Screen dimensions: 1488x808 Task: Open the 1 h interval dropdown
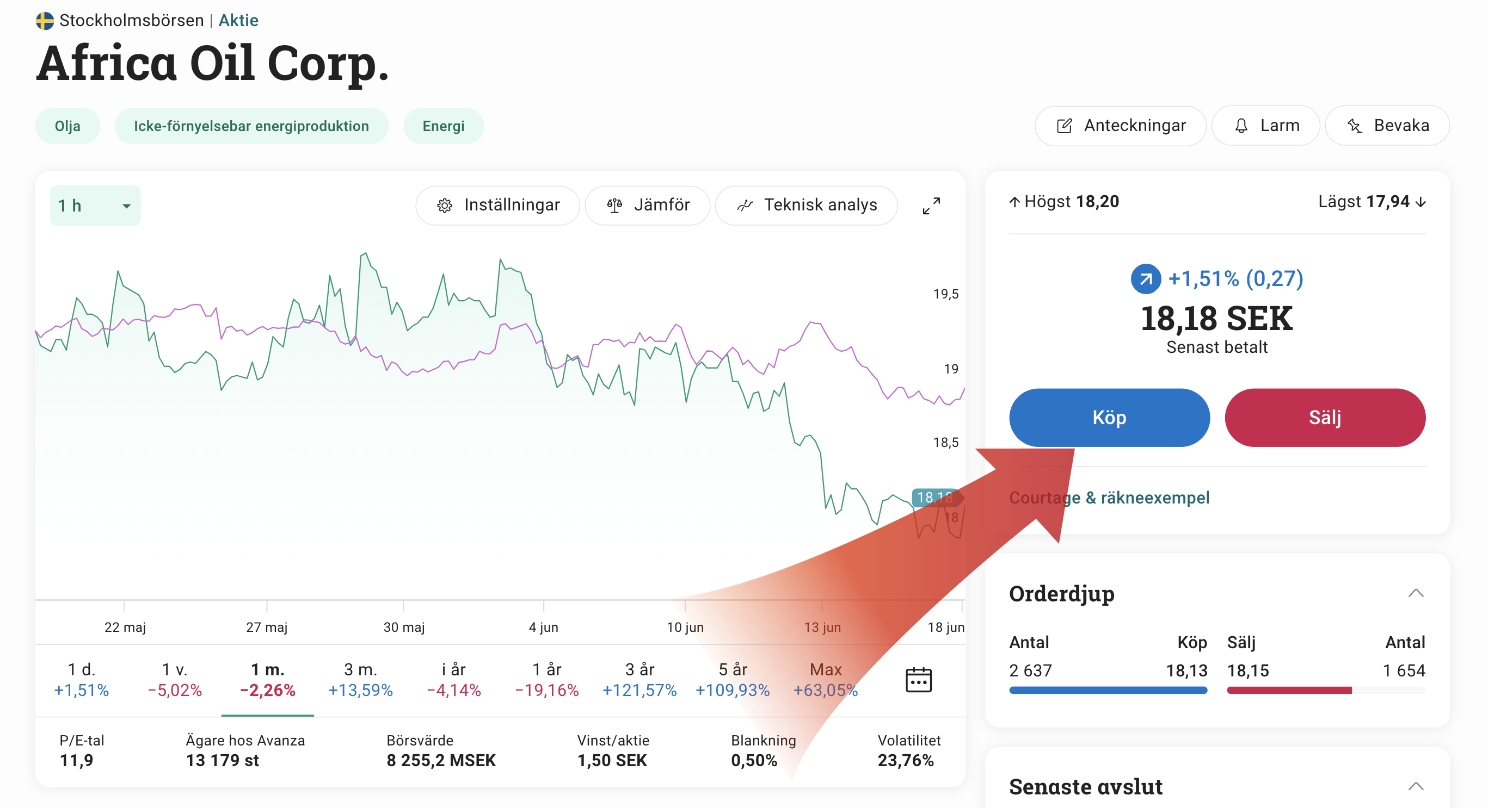tap(95, 206)
